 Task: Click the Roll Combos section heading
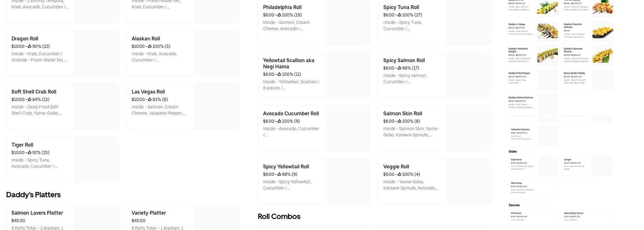[x=279, y=217]
